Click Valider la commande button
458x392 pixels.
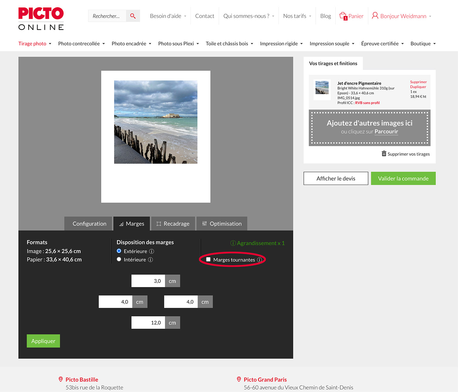(403, 178)
